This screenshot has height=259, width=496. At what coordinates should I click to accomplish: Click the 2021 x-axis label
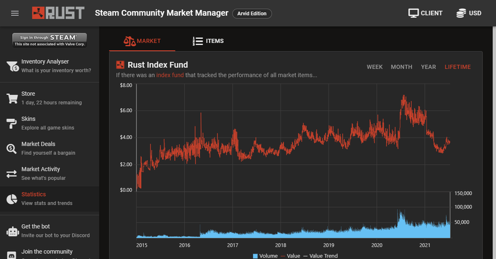tap(425, 245)
